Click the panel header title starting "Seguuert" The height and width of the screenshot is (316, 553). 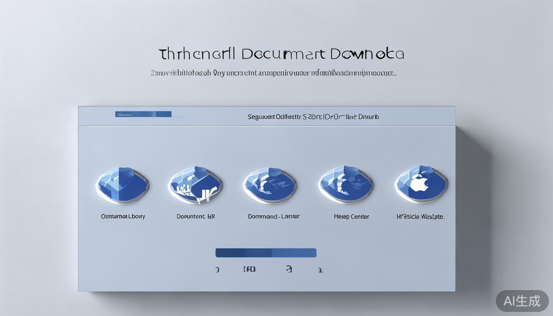click(x=313, y=117)
